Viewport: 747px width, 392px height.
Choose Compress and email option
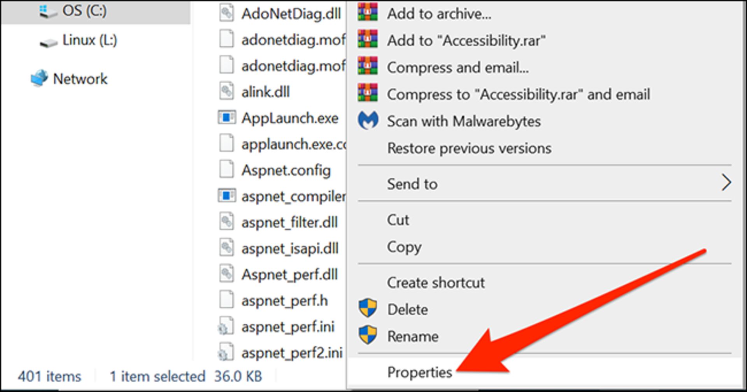[458, 67]
